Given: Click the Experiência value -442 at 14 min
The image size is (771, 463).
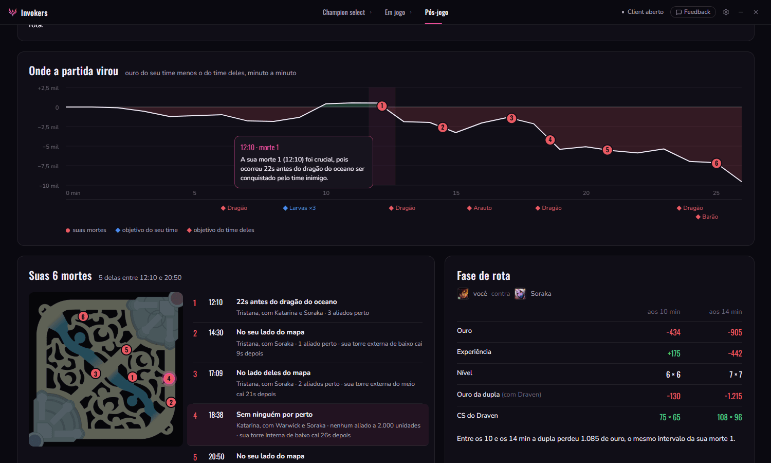Looking at the screenshot, I should [735, 353].
